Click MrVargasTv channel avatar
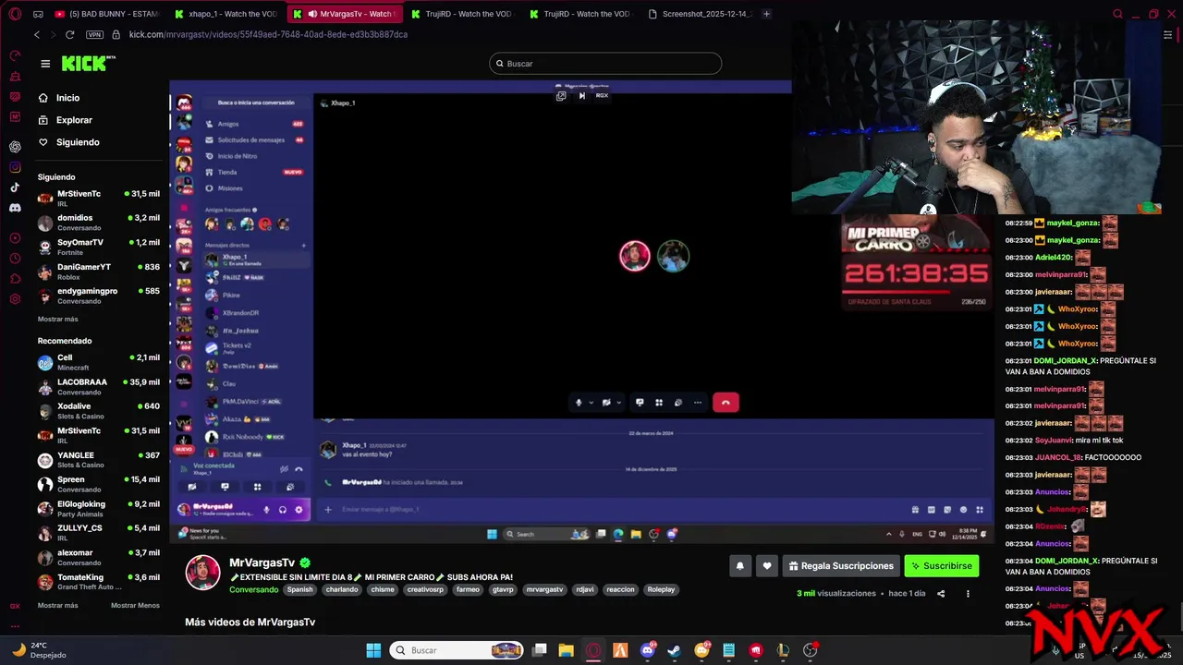 click(203, 573)
